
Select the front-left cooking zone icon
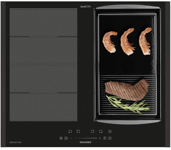70,132
